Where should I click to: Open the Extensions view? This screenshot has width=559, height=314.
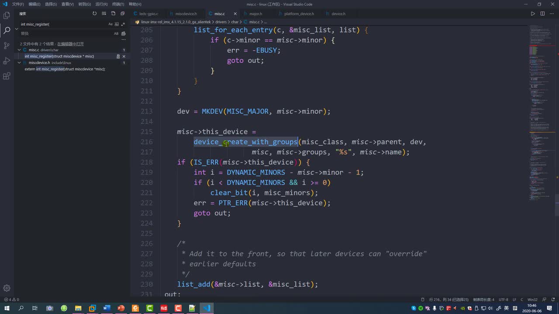click(x=7, y=76)
